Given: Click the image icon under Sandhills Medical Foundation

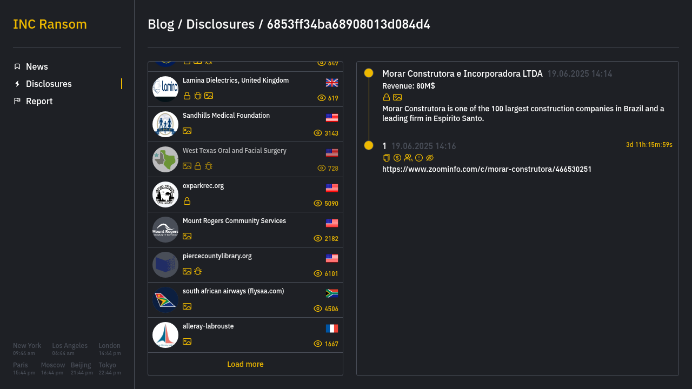Looking at the screenshot, I should (187, 131).
